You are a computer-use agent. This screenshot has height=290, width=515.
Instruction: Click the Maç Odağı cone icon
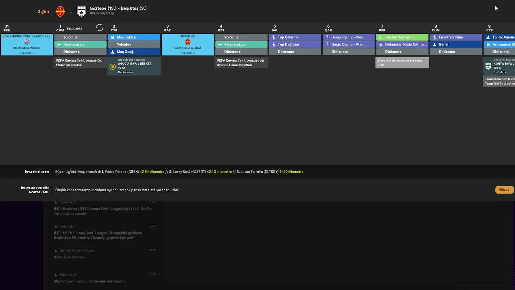[113, 52]
